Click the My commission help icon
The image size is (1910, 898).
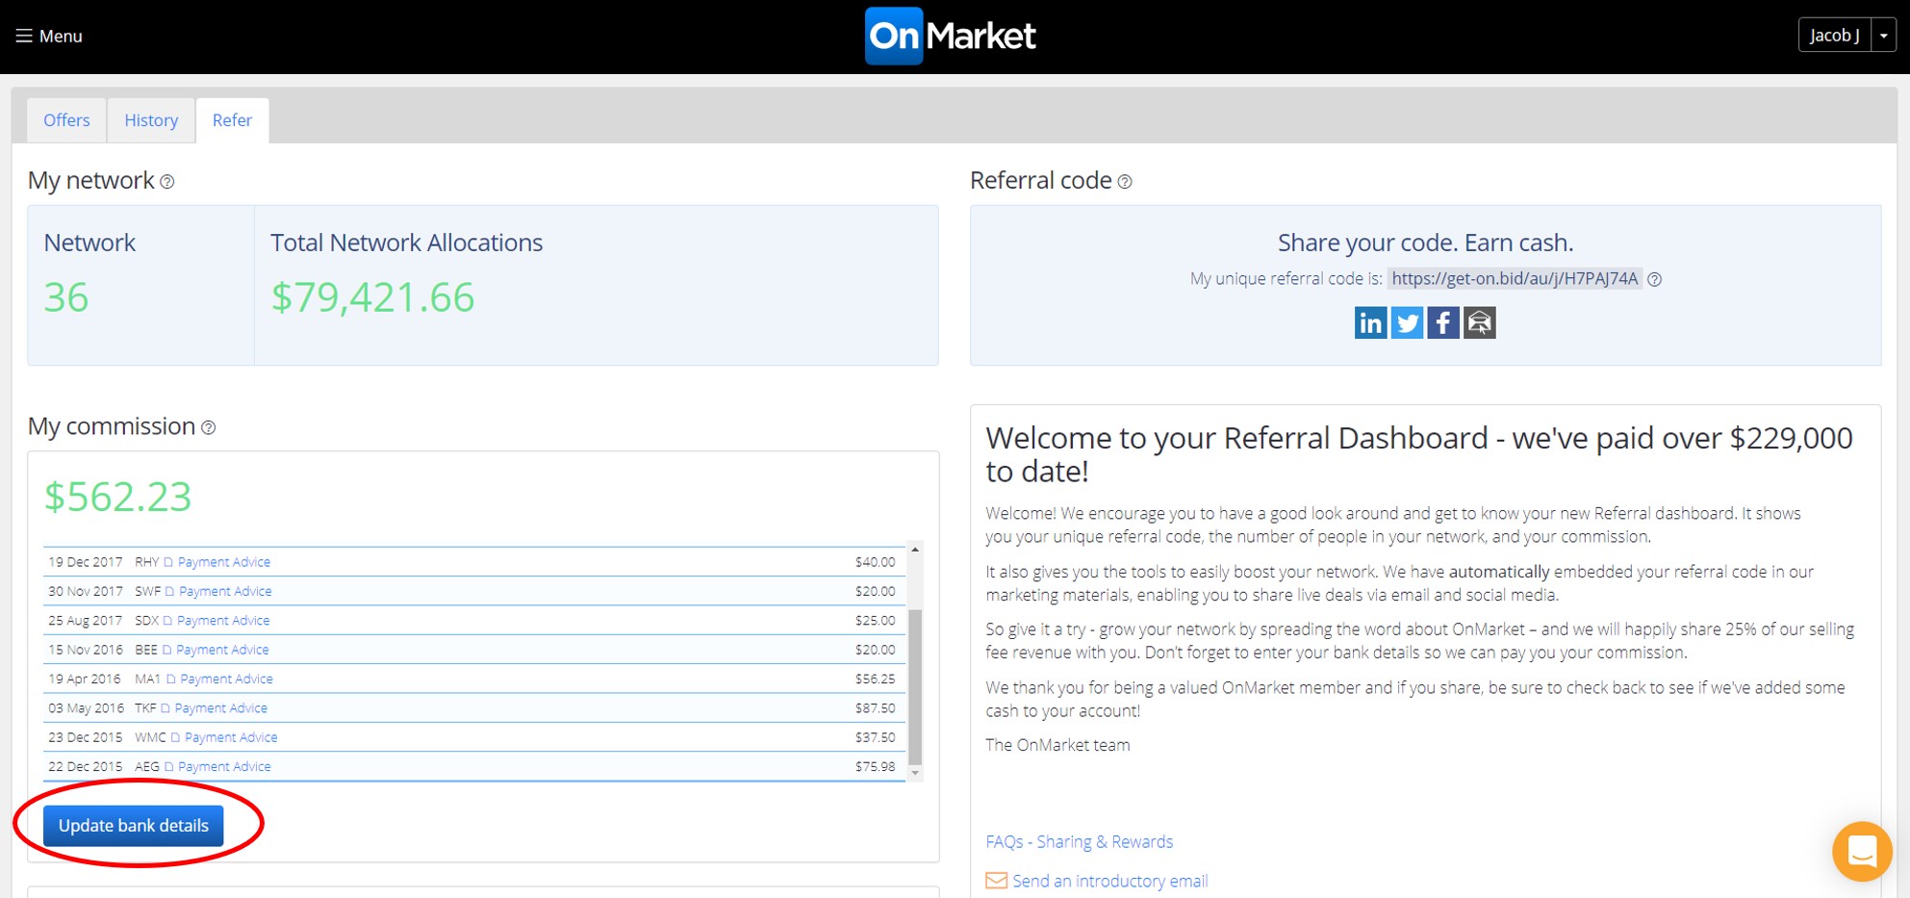(208, 427)
